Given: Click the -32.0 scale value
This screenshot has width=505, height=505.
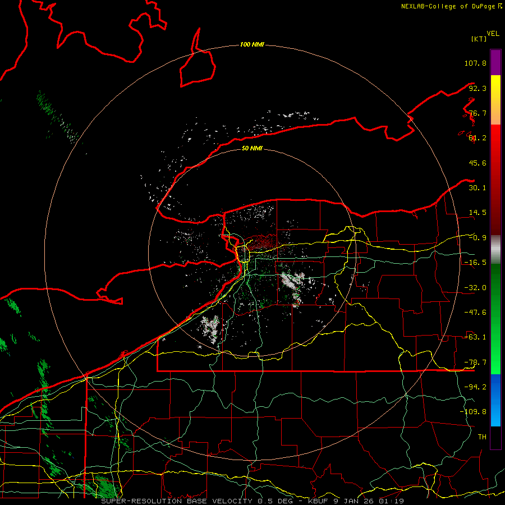Looking at the screenshot, I should click(x=475, y=288).
